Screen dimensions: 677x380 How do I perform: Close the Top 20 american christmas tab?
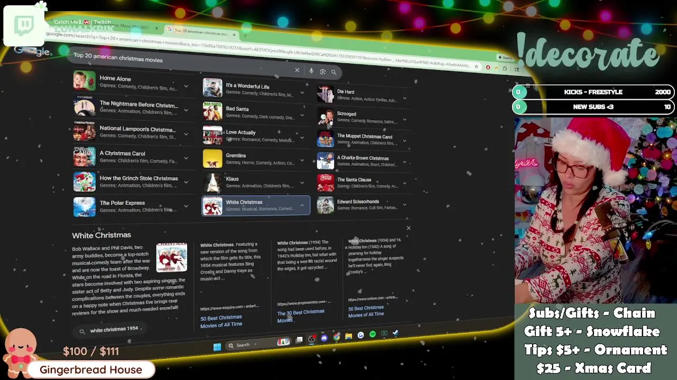coord(234,35)
